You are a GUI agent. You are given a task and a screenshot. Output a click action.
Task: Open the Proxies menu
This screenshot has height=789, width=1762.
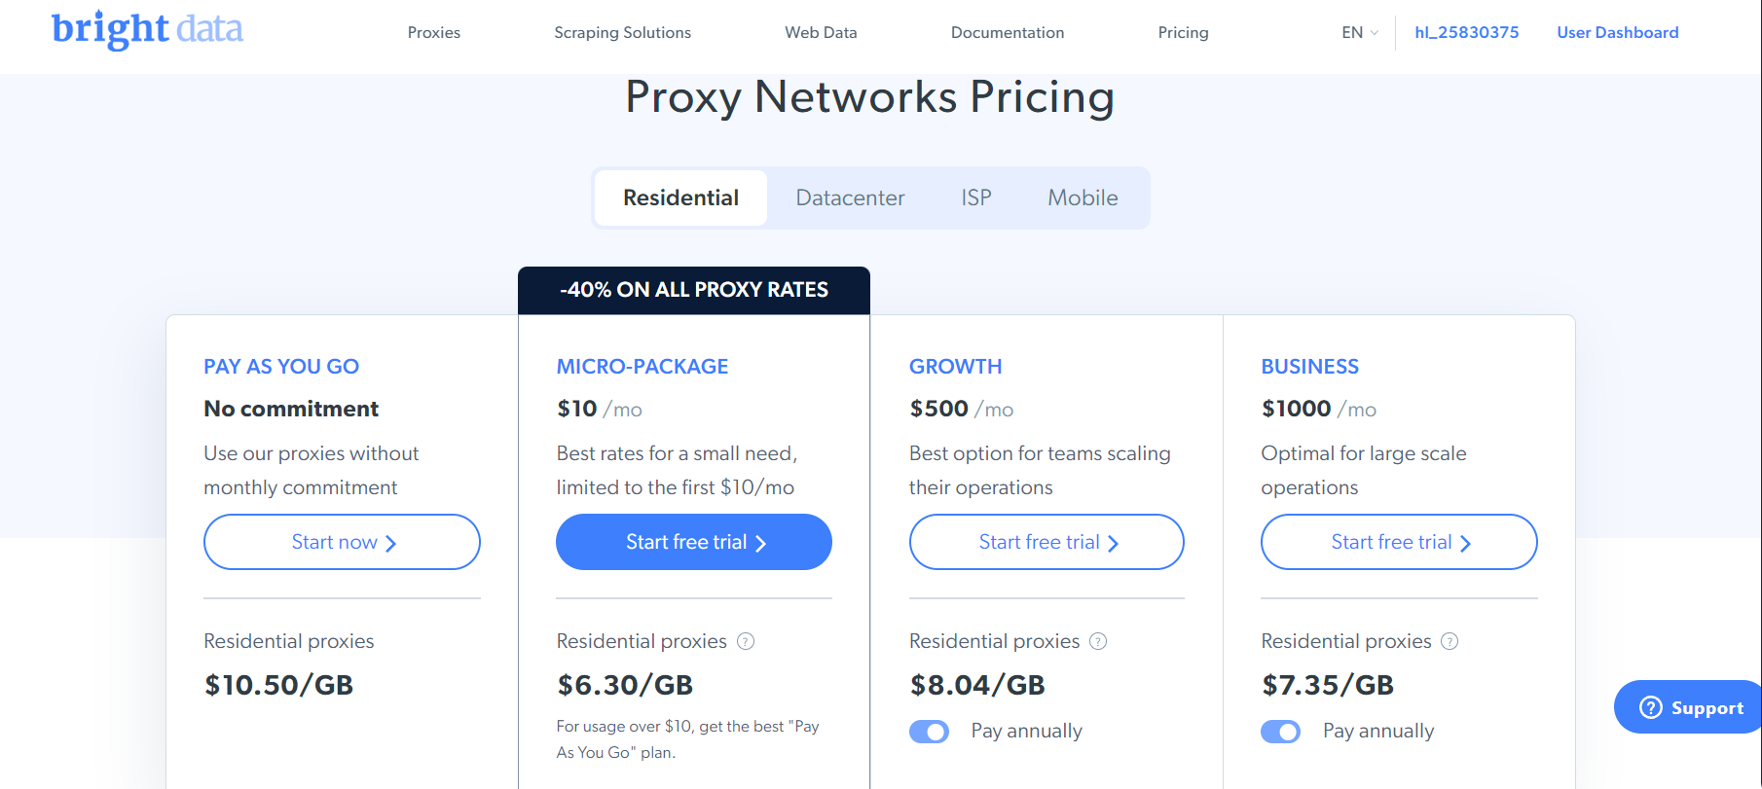point(433,32)
